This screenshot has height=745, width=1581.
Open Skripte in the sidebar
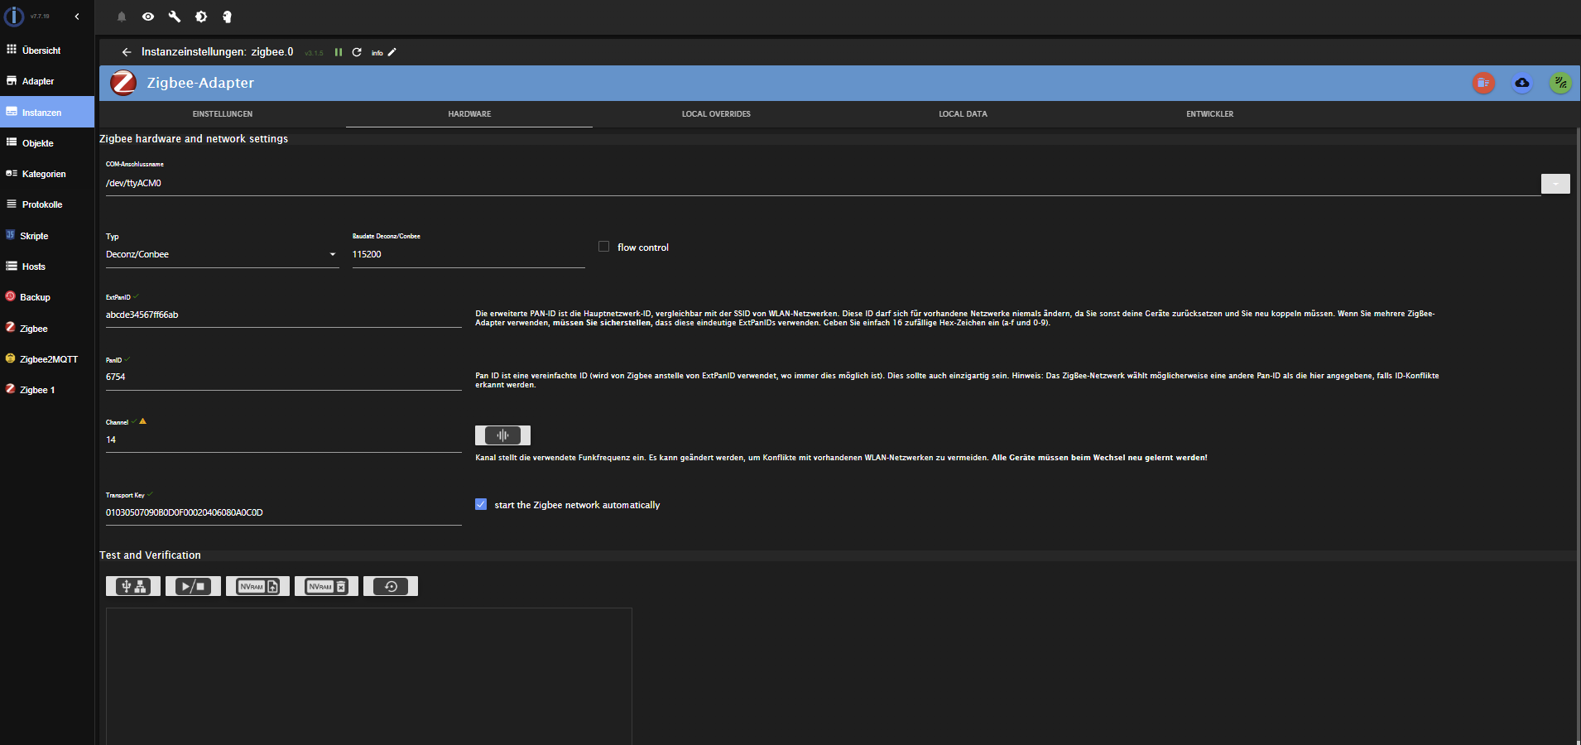coord(47,236)
